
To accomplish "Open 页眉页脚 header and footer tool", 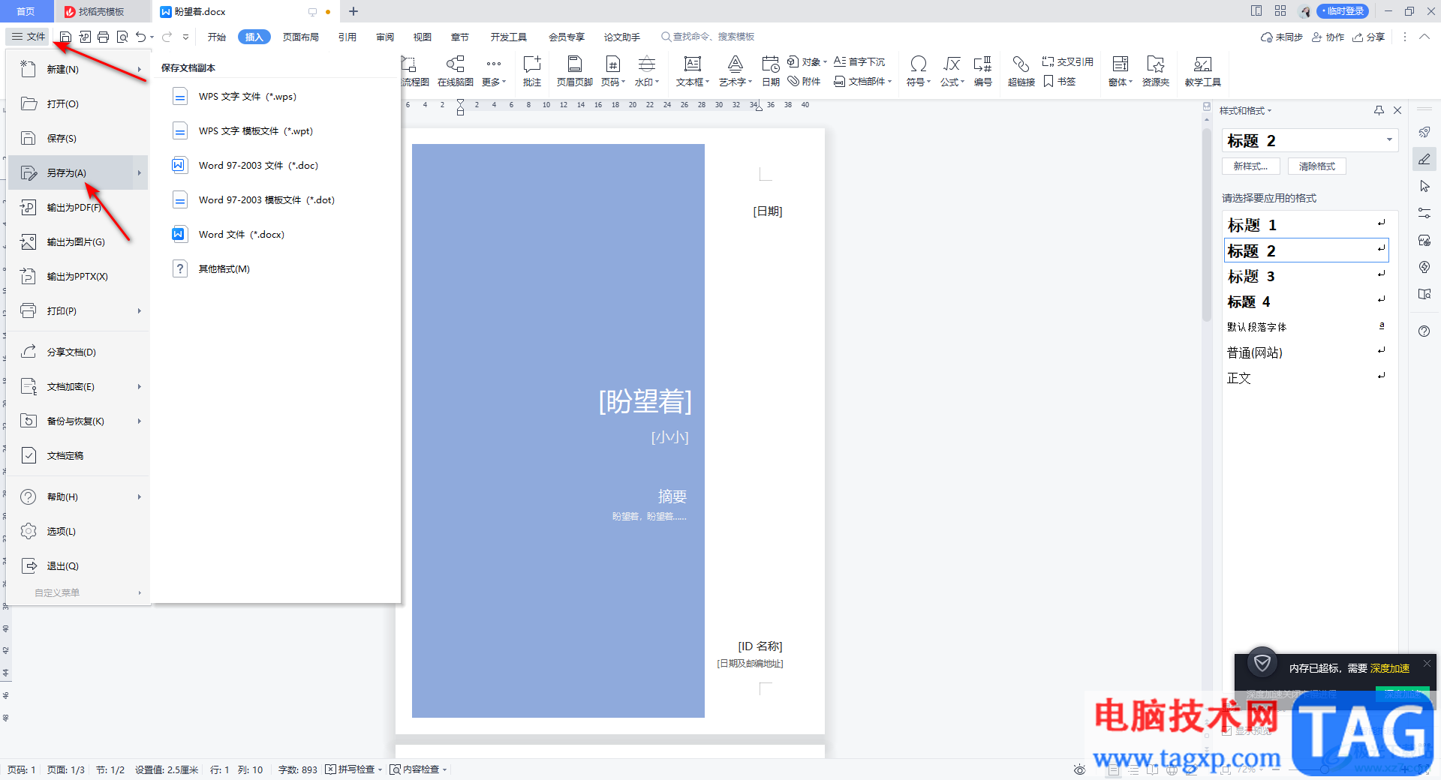I will coord(575,72).
